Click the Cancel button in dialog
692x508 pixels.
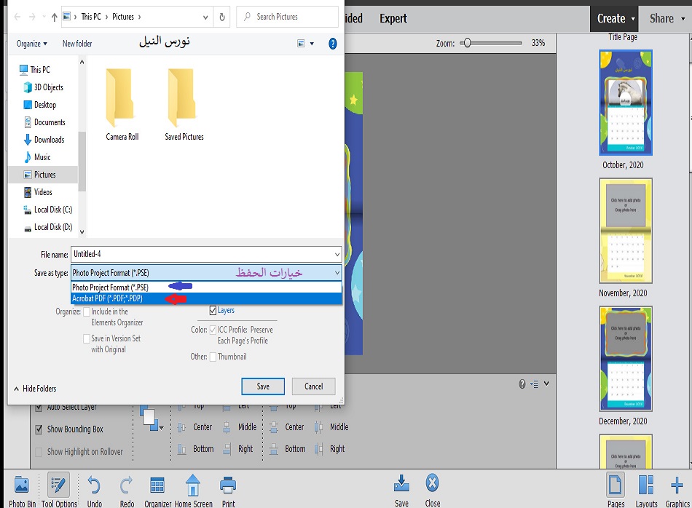point(313,386)
